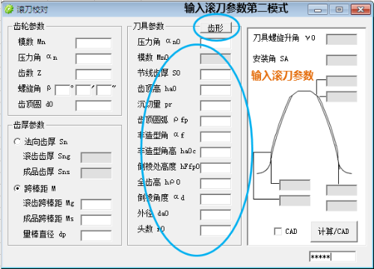This screenshot has width=374, height=269.
Task: Select the 跨棒距 M radio button
Action: [x=17, y=188]
